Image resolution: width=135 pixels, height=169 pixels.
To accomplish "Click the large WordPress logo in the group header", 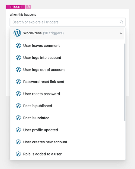I will pos(17,33).
